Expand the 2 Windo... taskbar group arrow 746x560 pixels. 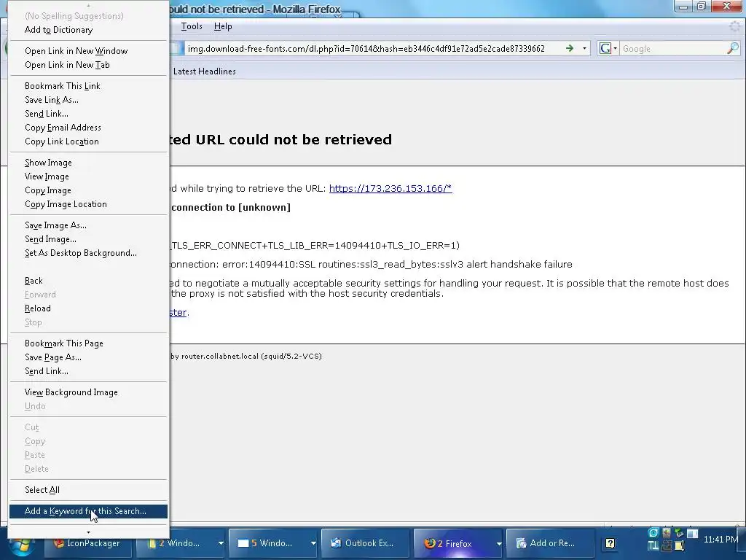point(221,543)
